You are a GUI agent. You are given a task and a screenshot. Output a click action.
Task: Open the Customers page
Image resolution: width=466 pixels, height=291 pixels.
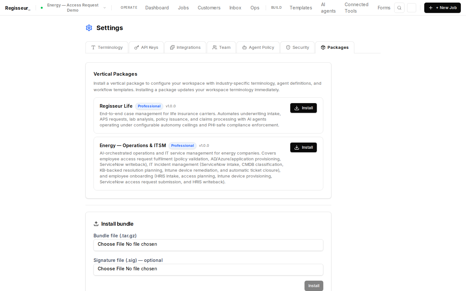tap(209, 8)
